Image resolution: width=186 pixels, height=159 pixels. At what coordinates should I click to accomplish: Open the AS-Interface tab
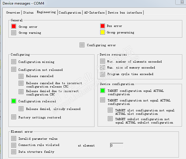(94, 12)
